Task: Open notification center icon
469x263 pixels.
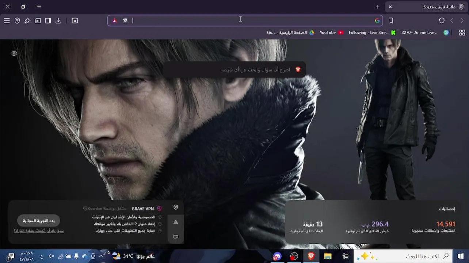Action: click(x=11, y=256)
